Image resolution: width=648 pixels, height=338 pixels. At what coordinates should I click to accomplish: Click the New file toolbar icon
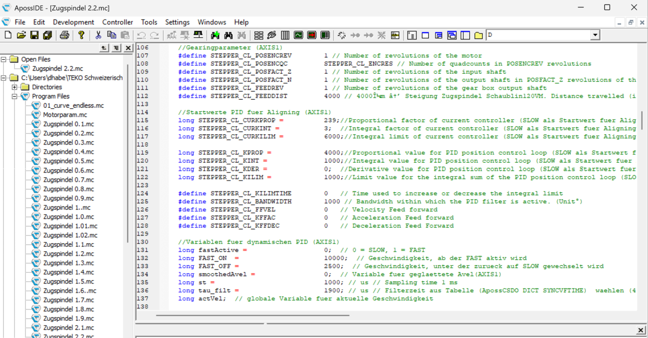click(8, 36)
